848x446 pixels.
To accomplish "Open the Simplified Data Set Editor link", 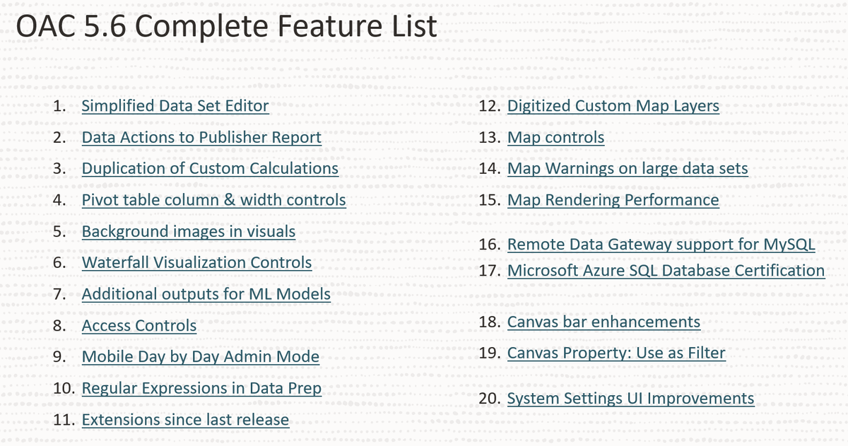I will click(x=175, y=106).
